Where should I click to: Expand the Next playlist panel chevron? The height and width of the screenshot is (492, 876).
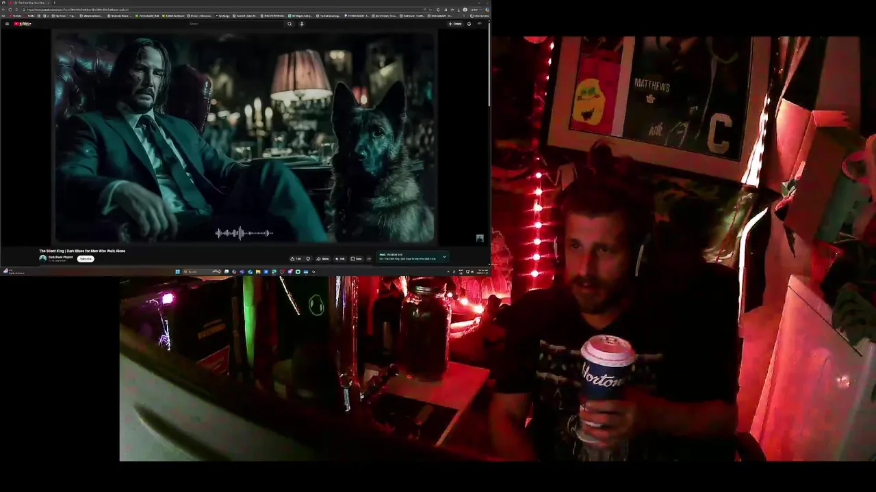click(x=444, y=257)
